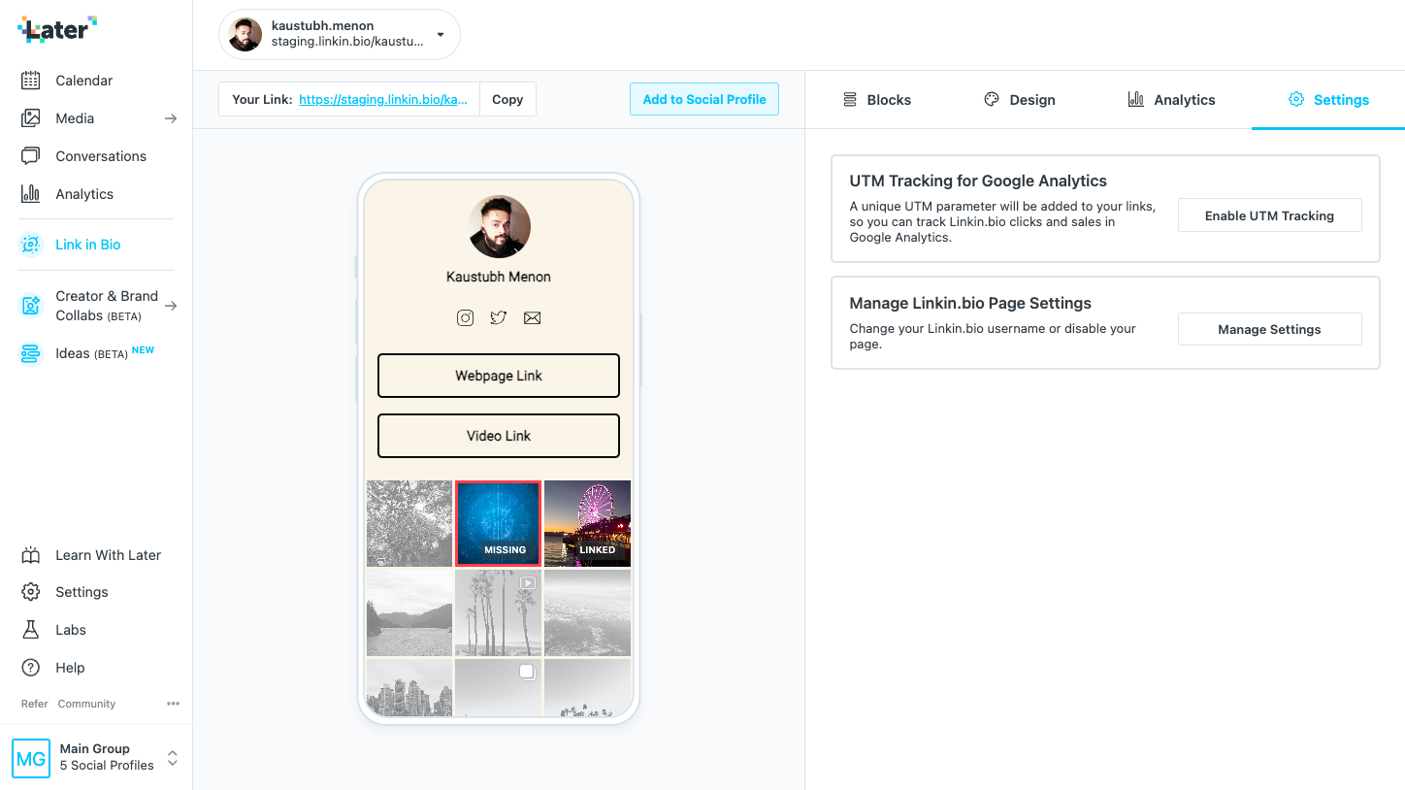
Task: Click the Blocks tab stack icon
Action: coord(850,99)
